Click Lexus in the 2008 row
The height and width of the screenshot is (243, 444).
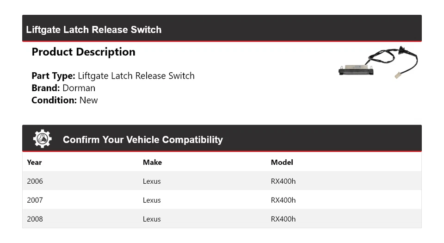[152, 219]
